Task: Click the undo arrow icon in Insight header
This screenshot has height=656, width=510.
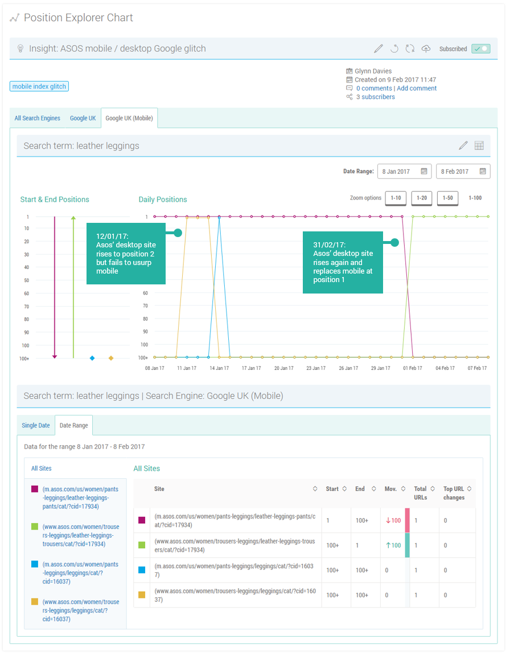Action: tap(394, 49)
